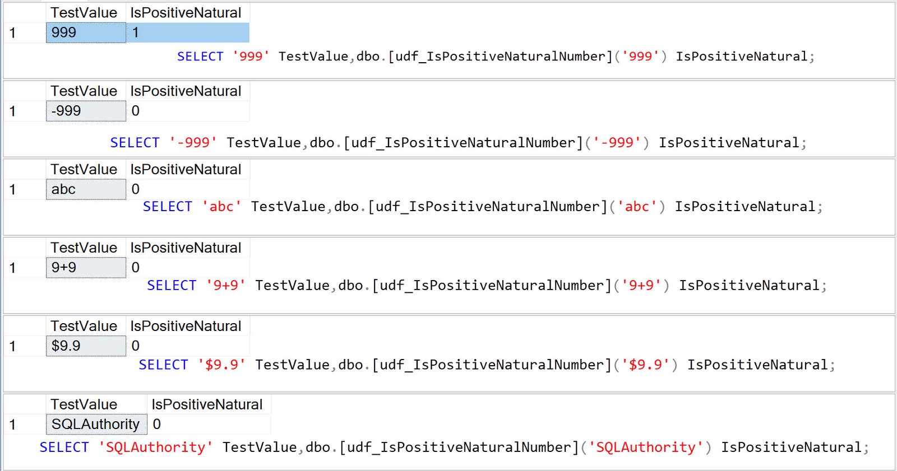The height and width of the screenshot is (471, 897).
Task: Click TestValue column header above 999
Action: pos(86,13)
